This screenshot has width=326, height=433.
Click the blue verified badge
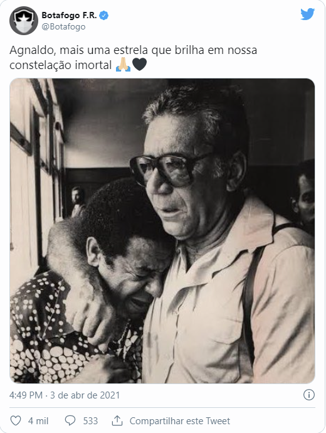103,16
